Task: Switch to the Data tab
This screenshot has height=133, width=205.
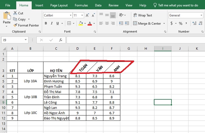Action: pos(98,5)
